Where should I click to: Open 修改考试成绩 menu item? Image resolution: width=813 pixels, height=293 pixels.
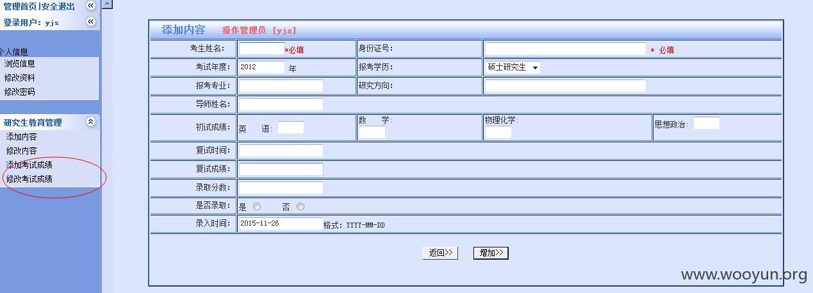click(x=29, y=179)
